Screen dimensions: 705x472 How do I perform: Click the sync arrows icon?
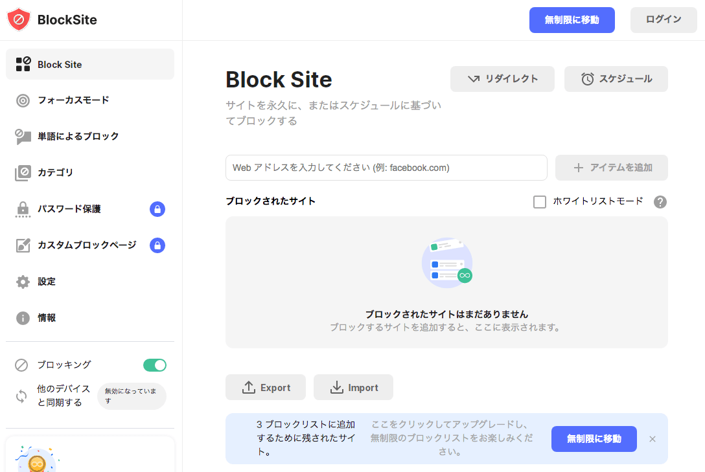(21, 396)
